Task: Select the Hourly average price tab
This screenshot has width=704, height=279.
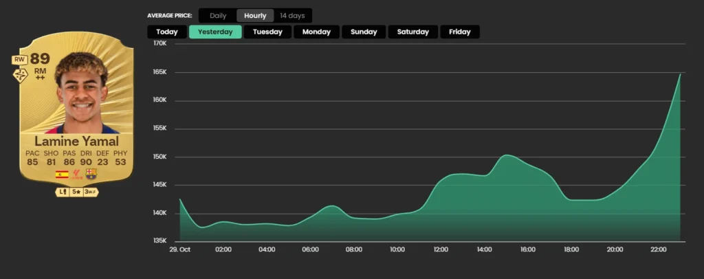Action: pos(255,16)
